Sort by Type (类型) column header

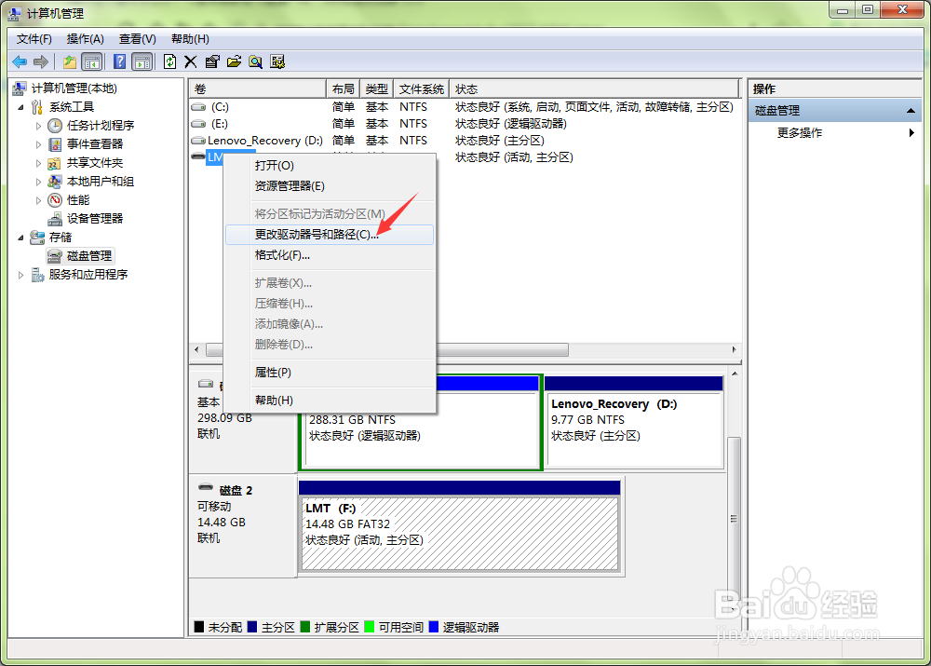point(376,89)
